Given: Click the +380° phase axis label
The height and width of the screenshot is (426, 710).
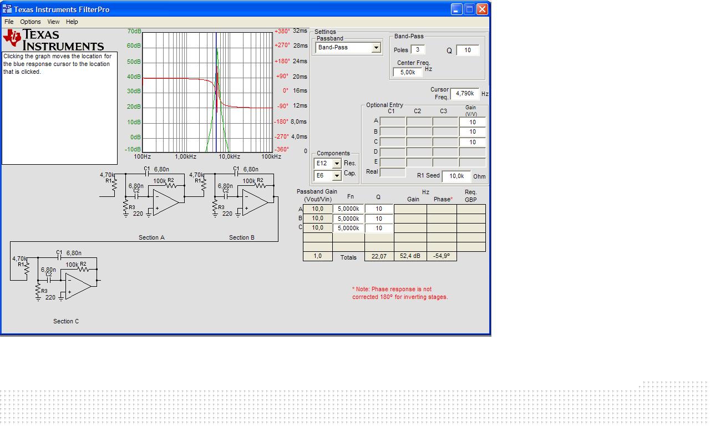Looking at the screenshot, I should coord(282,31).
